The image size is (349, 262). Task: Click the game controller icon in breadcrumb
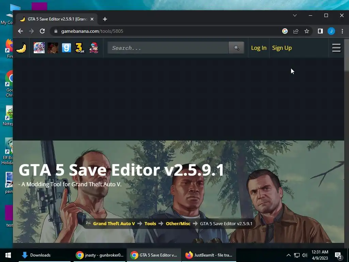pos(88,223)
